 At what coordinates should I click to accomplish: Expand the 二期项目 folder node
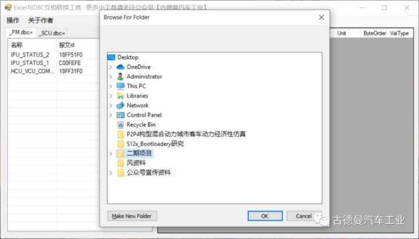tap(111, 154)
